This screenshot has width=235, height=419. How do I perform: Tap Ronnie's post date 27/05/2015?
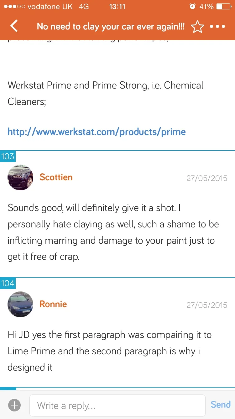pyautogui.click(x=207, y=305)
